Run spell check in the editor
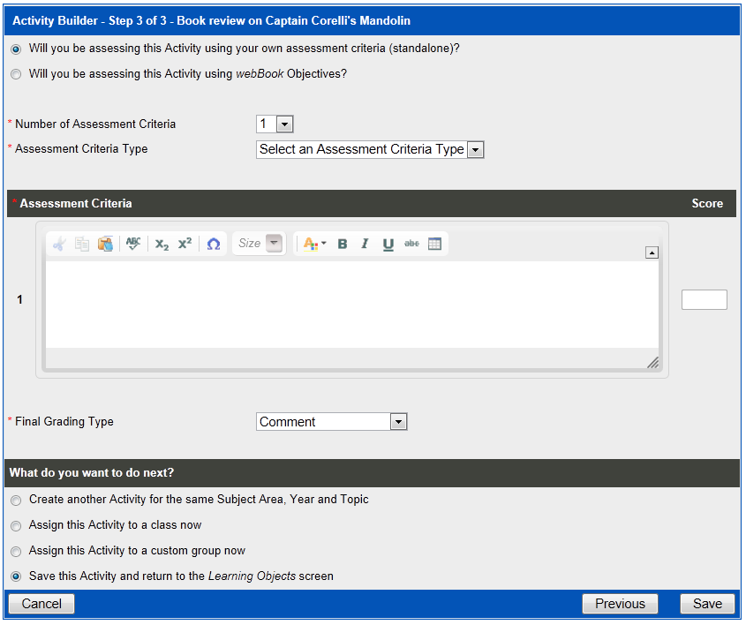The width and height of the screenshot is (746, 625). click(133, 245)
